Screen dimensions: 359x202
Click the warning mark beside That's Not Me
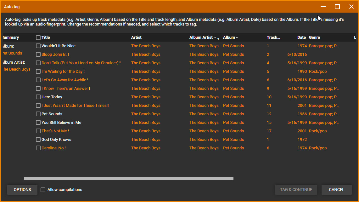point(68,131)
